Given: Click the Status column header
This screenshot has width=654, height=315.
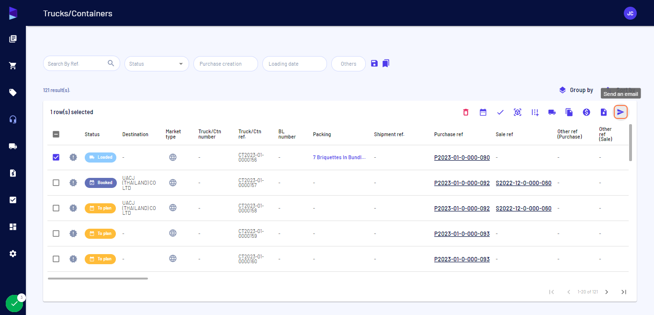Looking at the screenshot, I should [x=92, y=134].
